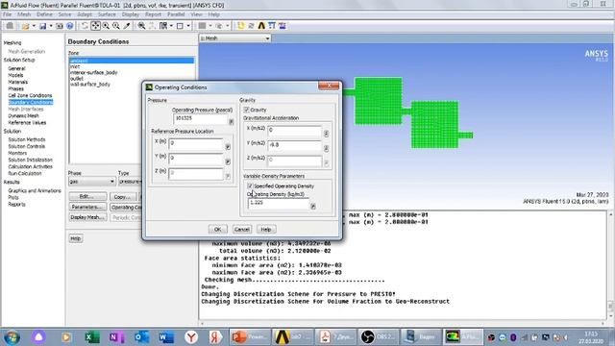
Task: Click the yellow ANSYS toolbar icon
Action: 240,26
